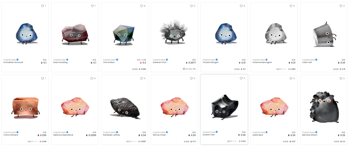Open the Darlene Finch spiky crystal image
This screenshot has width=350, height=146.
174,32
